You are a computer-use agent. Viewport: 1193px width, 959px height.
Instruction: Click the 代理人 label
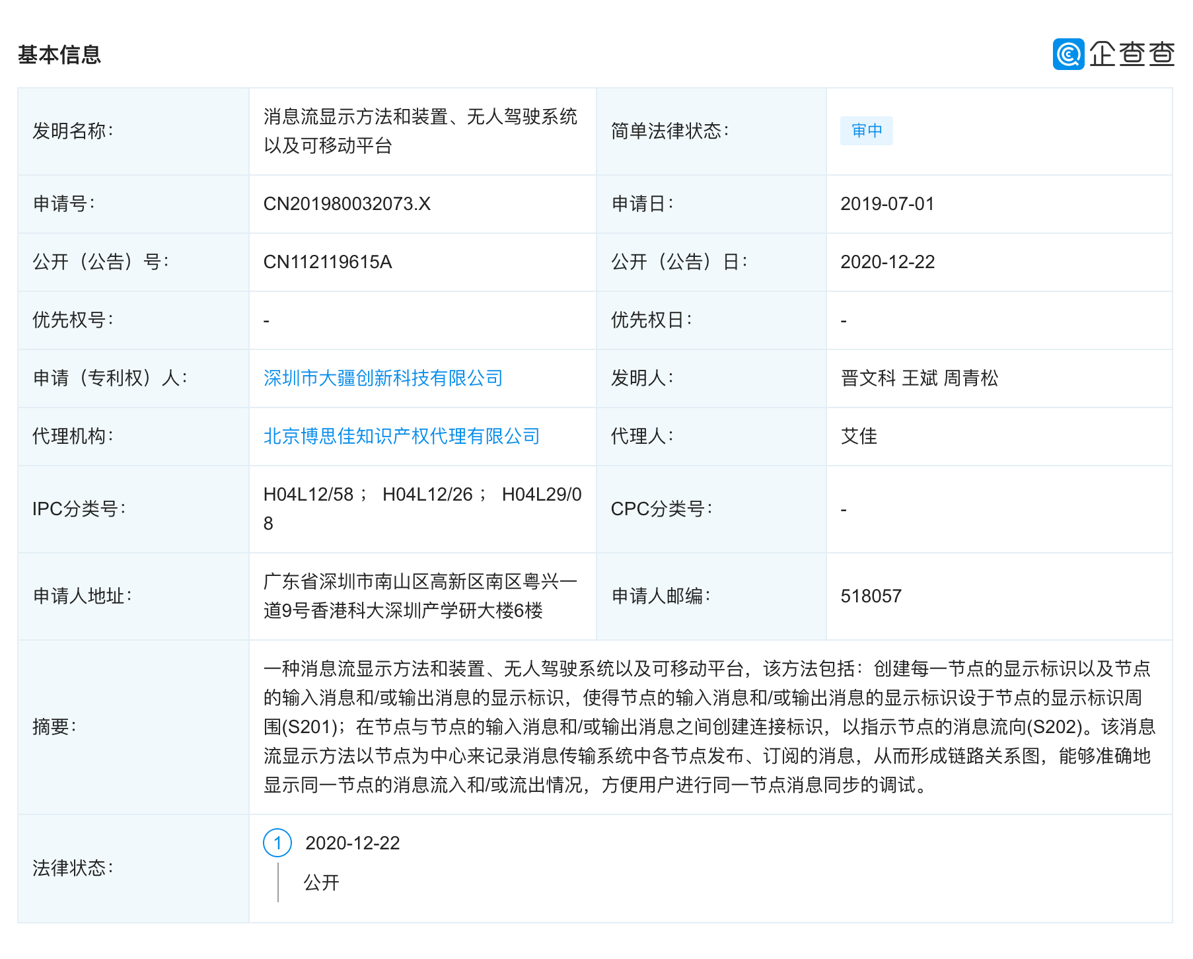(x=642, y=437)
